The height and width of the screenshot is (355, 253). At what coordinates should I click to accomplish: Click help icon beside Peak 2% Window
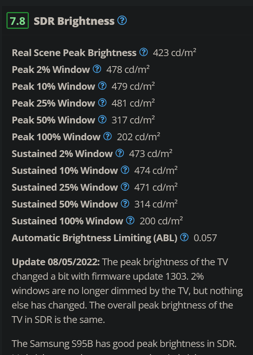97,69
